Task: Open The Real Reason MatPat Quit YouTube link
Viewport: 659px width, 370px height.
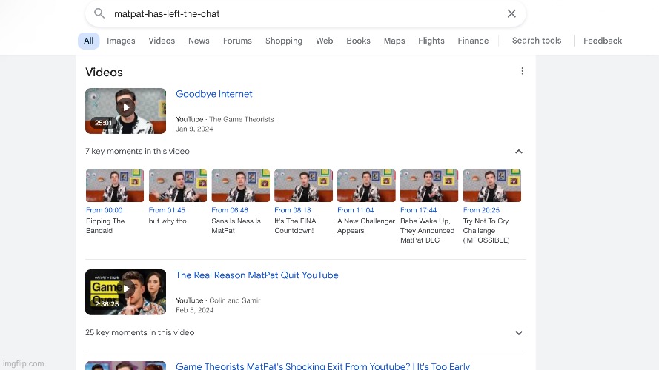Action: point(256,275)
